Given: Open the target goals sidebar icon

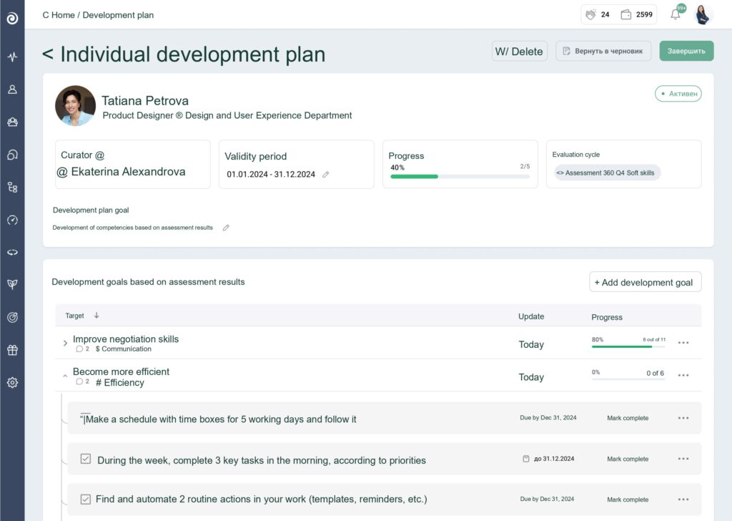Looking at the screenshot, I should pos(12,317).
